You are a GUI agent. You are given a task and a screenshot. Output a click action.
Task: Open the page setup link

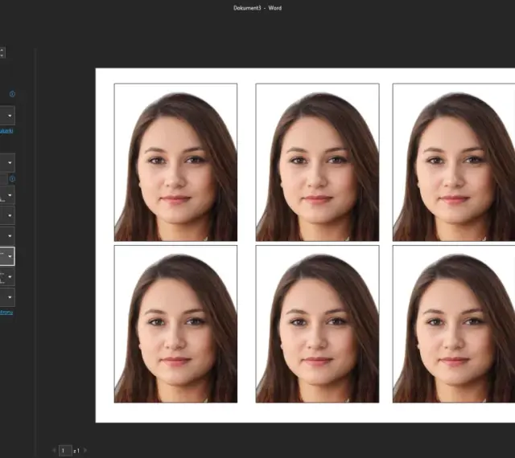[x=6, y=312]
